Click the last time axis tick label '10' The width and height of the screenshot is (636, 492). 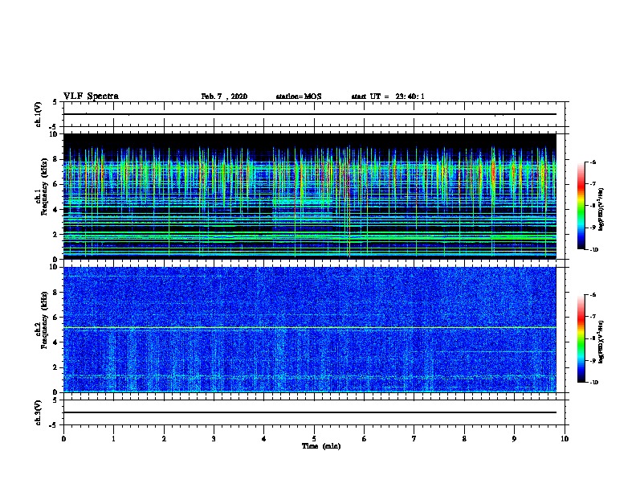click(565, 439)
